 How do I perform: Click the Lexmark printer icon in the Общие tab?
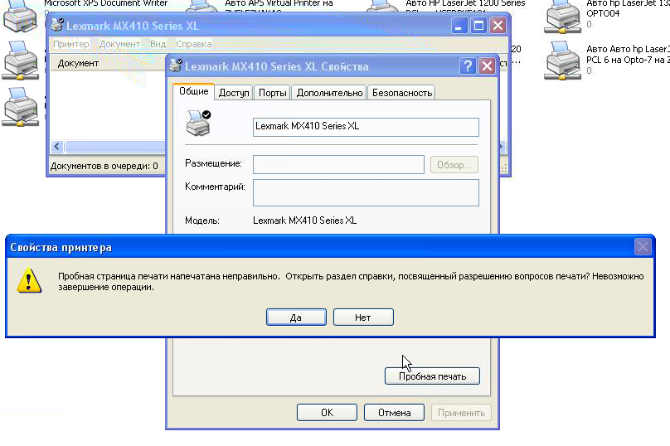coord(198,124)
